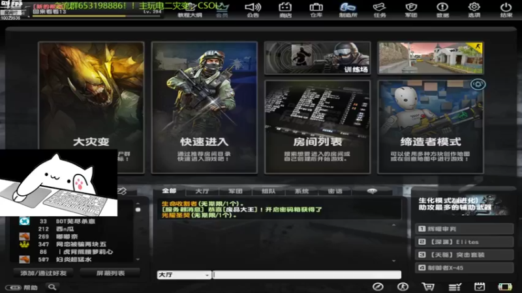Open the 教程大纲 tutorial icon
The width and height of the screenshot is (522, 293).
point(190,11)
